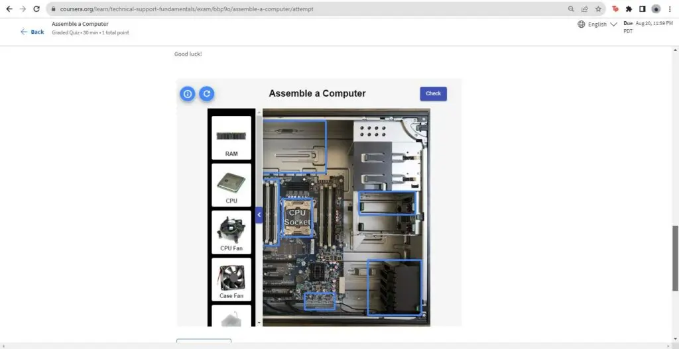Go Back to the course page
This screenshot has height=349, width=679.
tap(32, 32)
